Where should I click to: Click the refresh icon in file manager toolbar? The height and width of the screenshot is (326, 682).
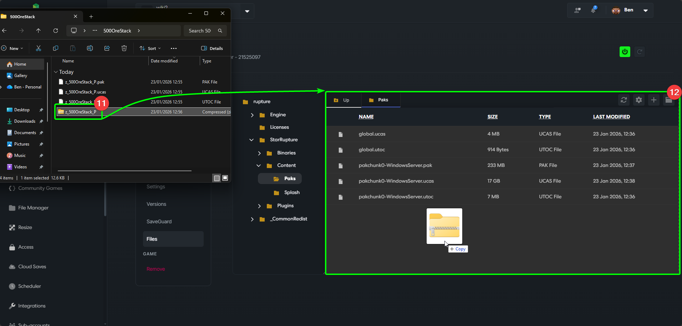coord(624,100)
